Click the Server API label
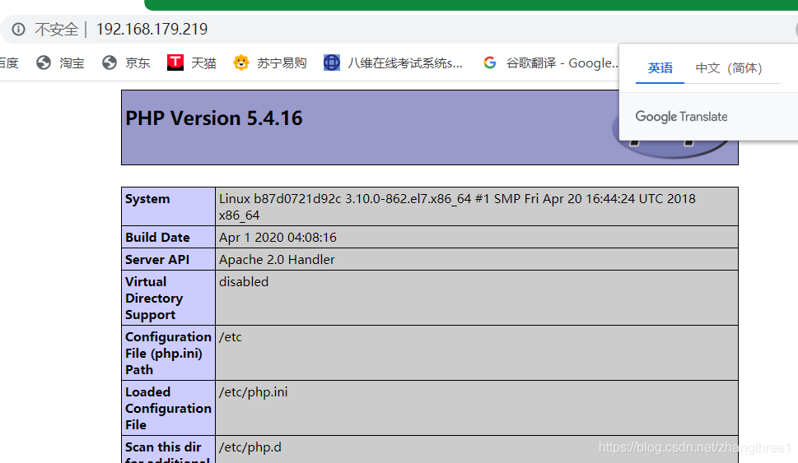Viewport: 798px width, 463px height. (x=157, y=260)
